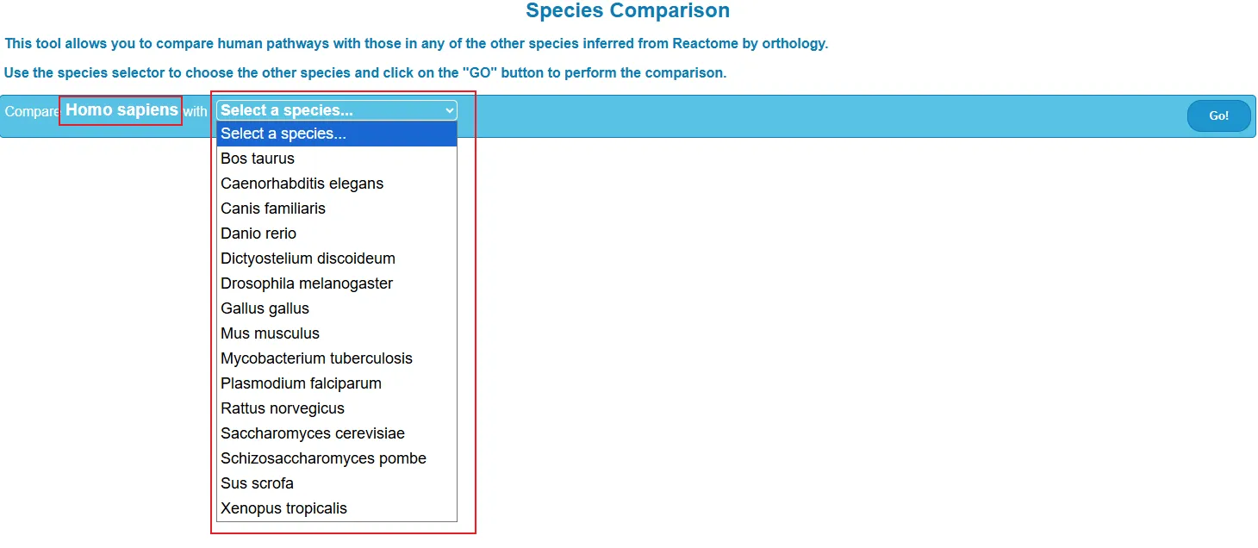
Task: Select Saccharomyces cerevisiae option
Action: 313,433
